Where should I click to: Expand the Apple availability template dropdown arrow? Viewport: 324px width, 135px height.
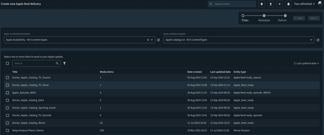click(152, 40)
